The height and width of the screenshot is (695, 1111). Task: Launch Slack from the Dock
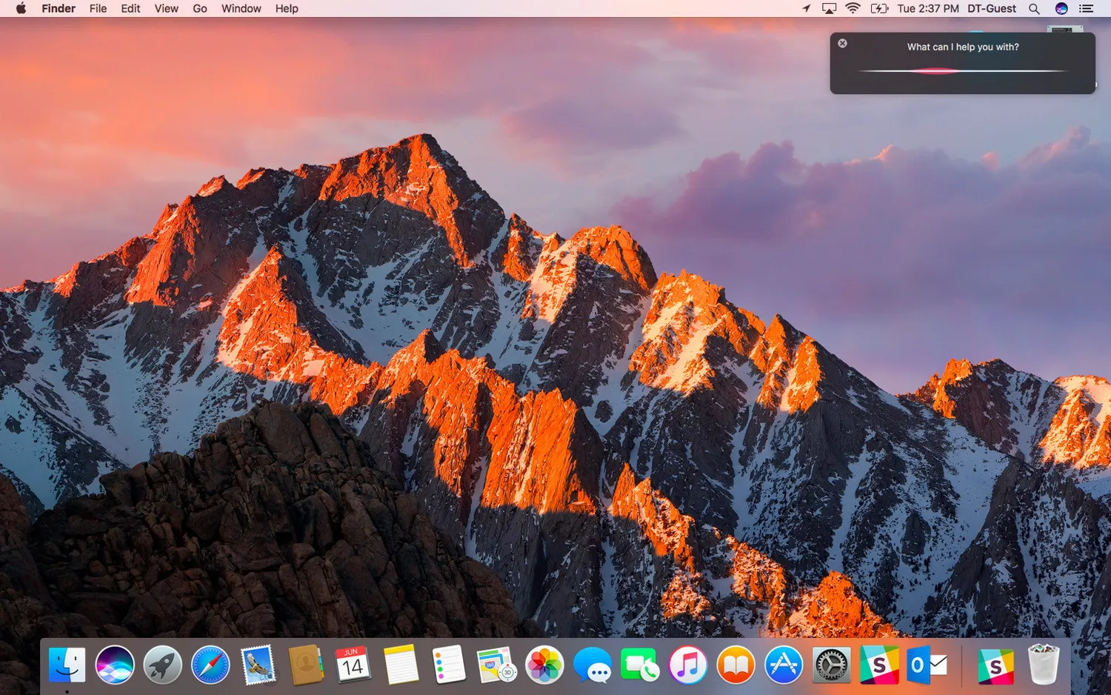(x=878, y=665)
